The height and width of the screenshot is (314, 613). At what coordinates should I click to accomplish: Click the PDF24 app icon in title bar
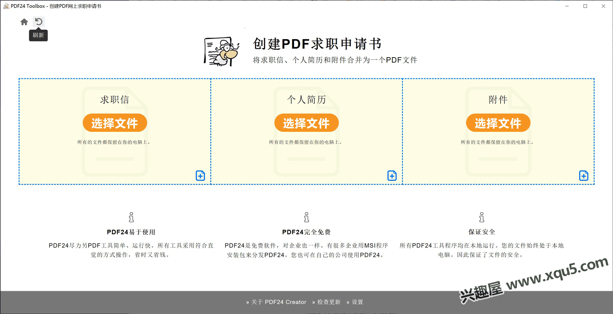(x=6, y=6)
